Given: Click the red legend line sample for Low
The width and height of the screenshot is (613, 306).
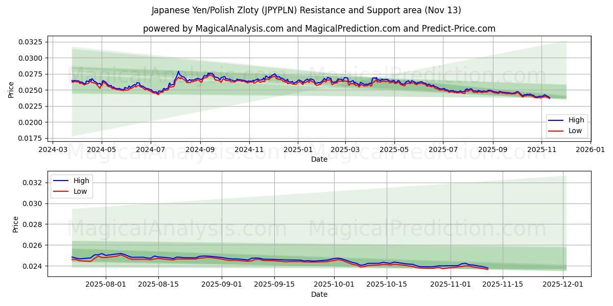Looking at the screenshot, I should click(x=557, y=131).
